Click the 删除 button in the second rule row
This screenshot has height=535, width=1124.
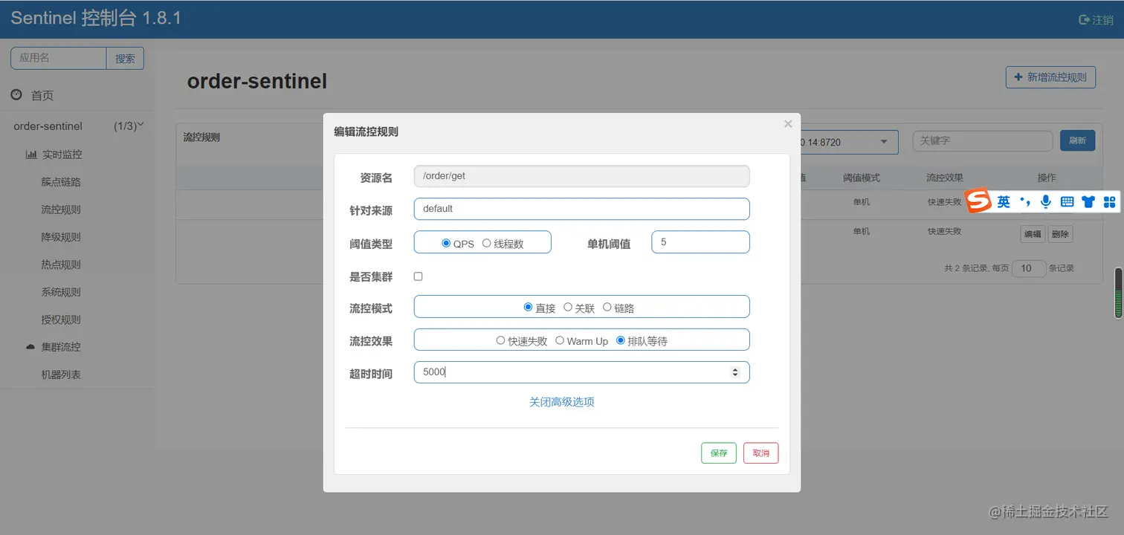point(1060,234)
